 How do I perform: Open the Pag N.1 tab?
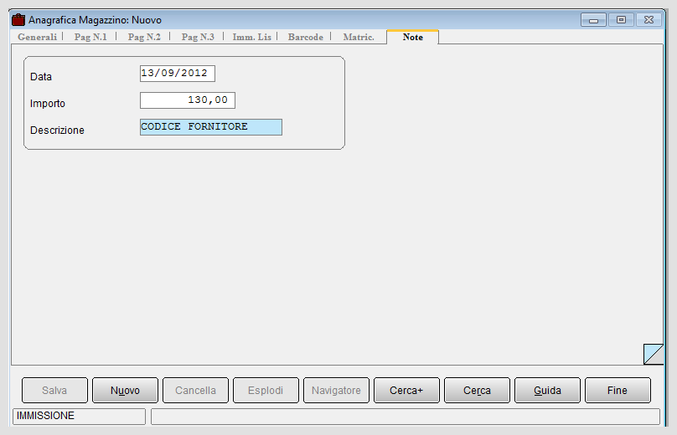click(x=90, y=37)
